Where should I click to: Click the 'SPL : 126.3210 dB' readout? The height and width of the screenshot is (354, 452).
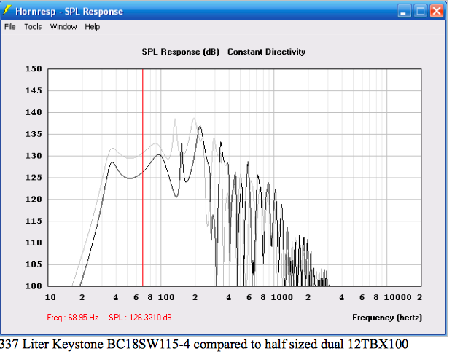[140, 318]
